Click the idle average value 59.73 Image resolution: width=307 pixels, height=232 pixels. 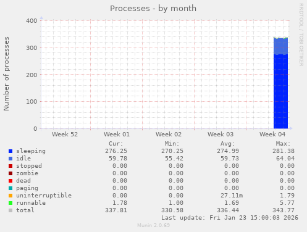[x=230, y=159]
